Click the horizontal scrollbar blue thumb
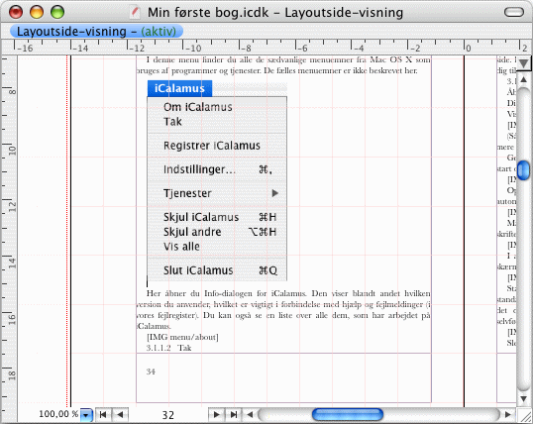This screenshot has height=424, width=533. point(348,414)
